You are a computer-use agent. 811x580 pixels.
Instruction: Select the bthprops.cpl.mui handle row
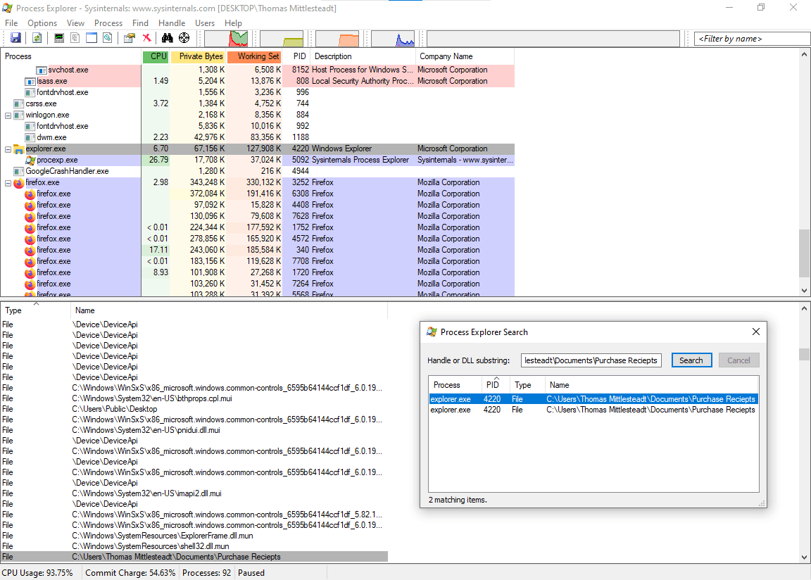(x=194, y=398)
